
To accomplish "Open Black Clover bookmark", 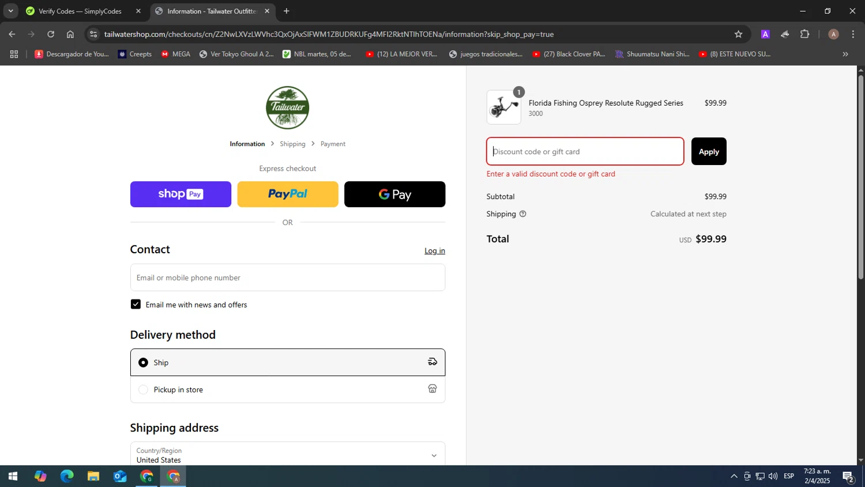I will pos(569,54).
